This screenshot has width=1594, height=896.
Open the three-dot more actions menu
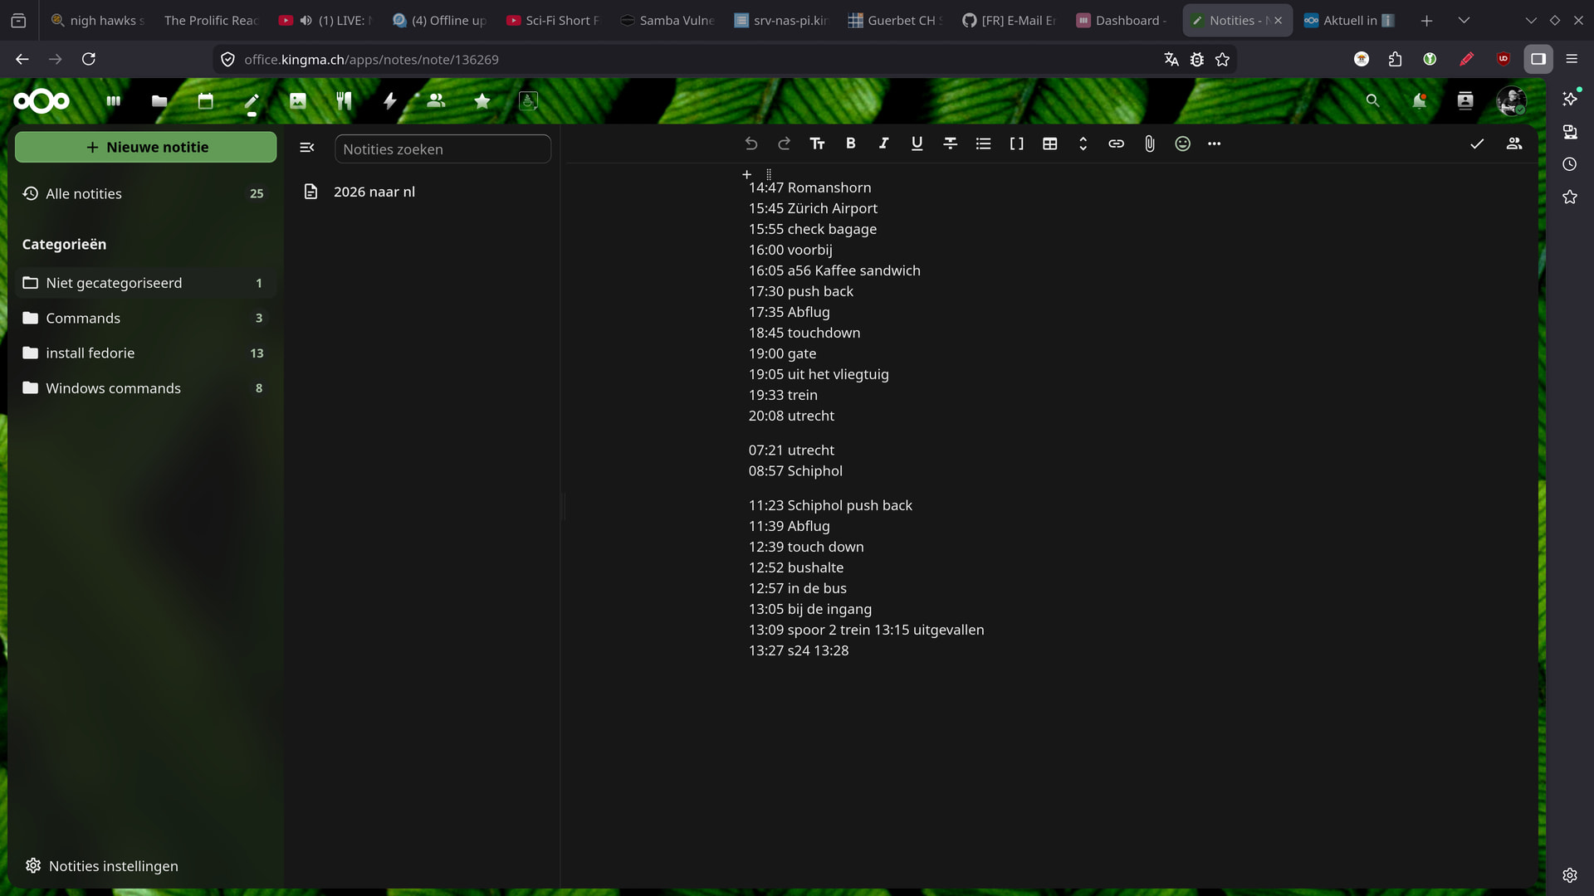(1214, 144)
